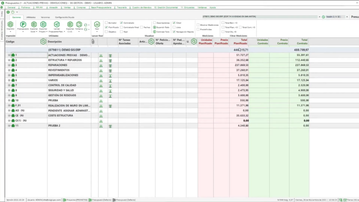Click search icon in Código column header
The height and width of the screenshot is (202, 359).
coord(43,41)
